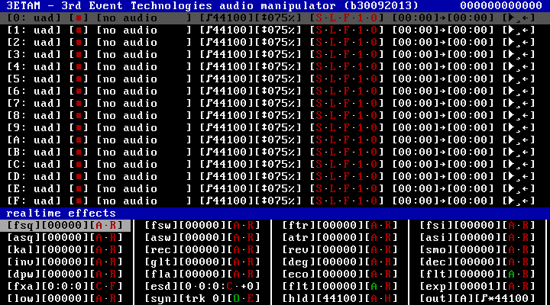The width and height of the screenshot is (550, 305).
Task: Toggle the A flag of the fsq effect
Action: click(x=99, y=225)
